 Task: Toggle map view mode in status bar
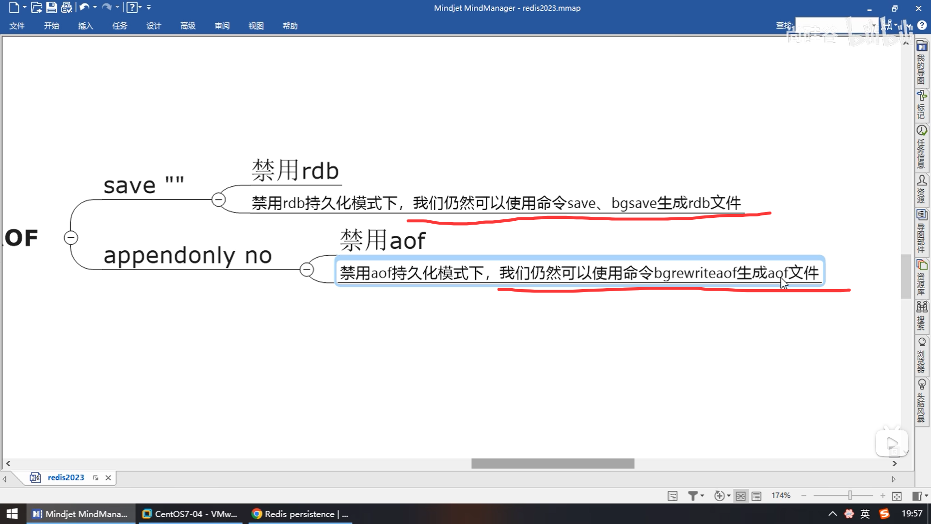pyautogui.click(x=740, y=495)
